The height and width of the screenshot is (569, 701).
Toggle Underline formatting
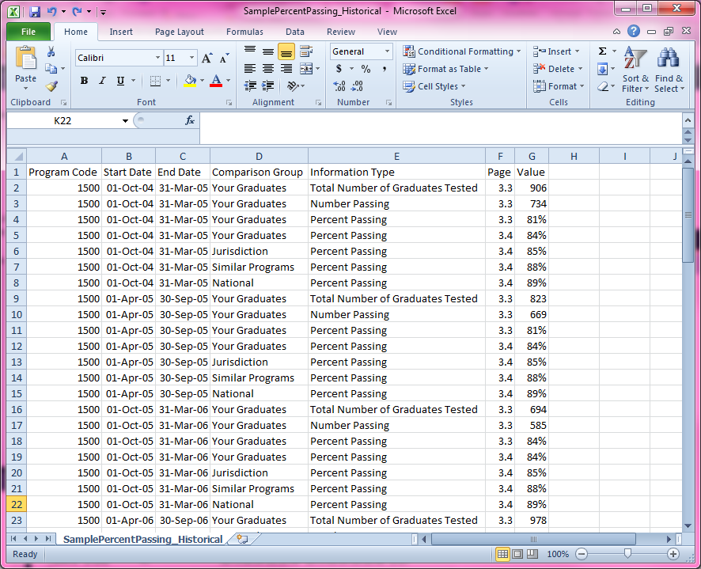coord(120,81)
